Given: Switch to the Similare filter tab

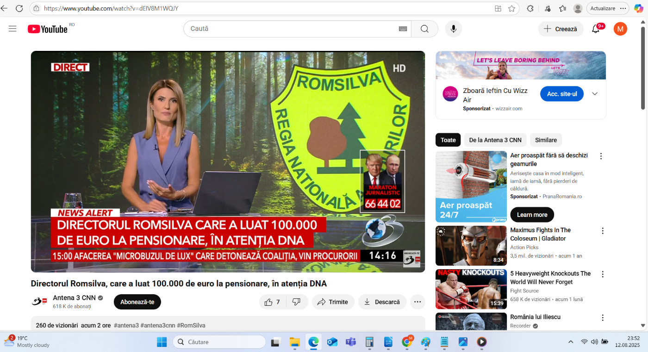Looking at the screenshot, I should coord(546,140).
